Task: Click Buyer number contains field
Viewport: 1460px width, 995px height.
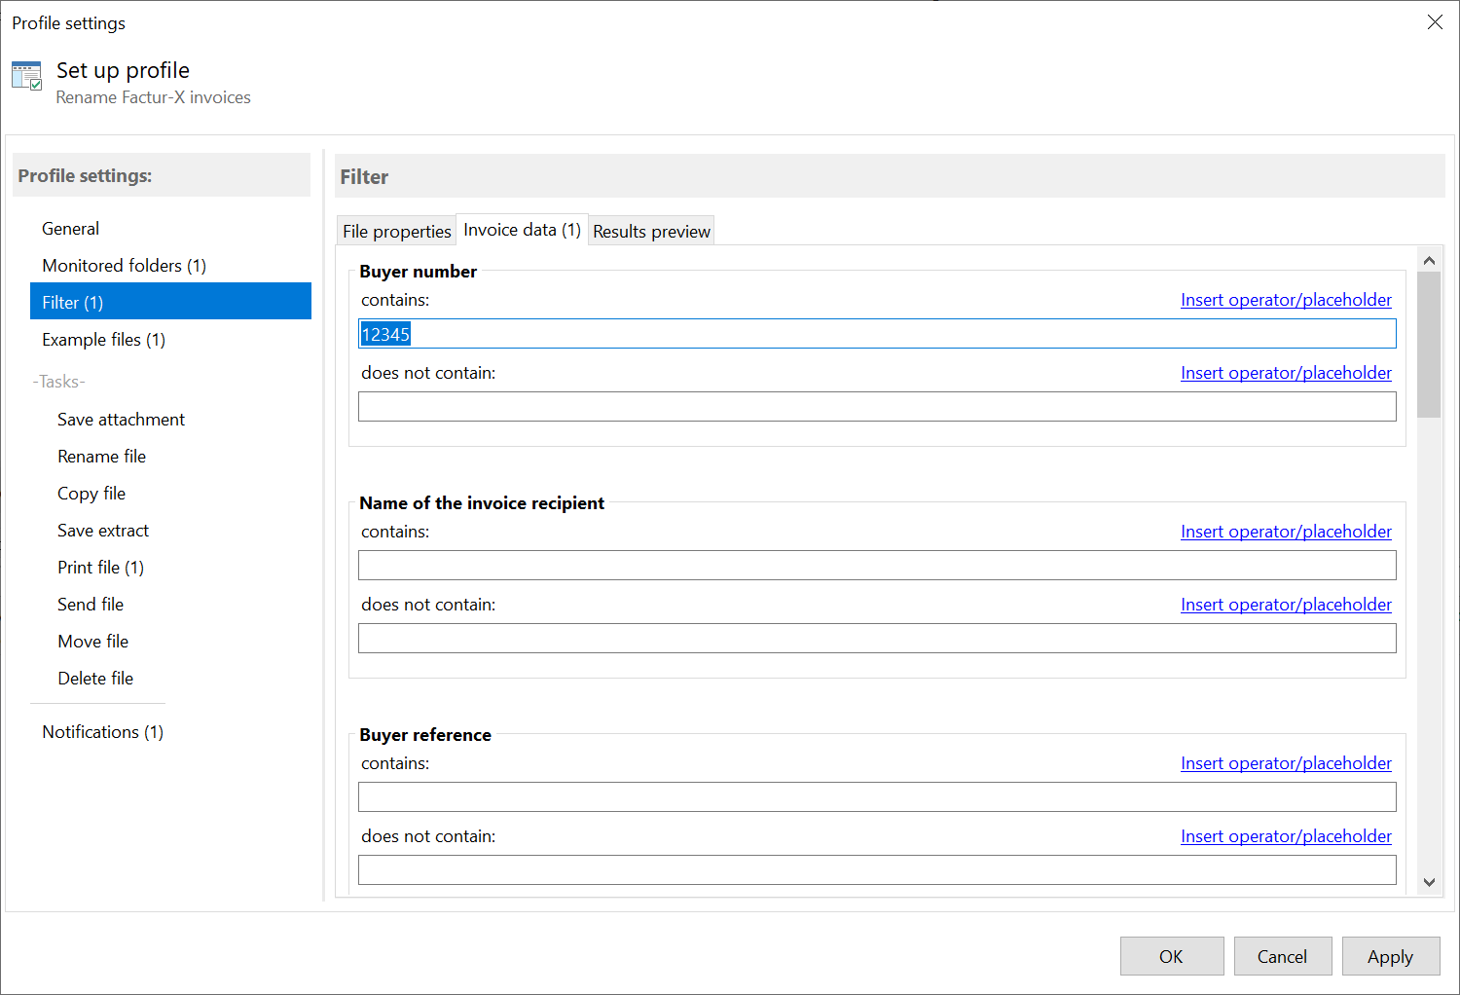Action: (x=877, y=334)
